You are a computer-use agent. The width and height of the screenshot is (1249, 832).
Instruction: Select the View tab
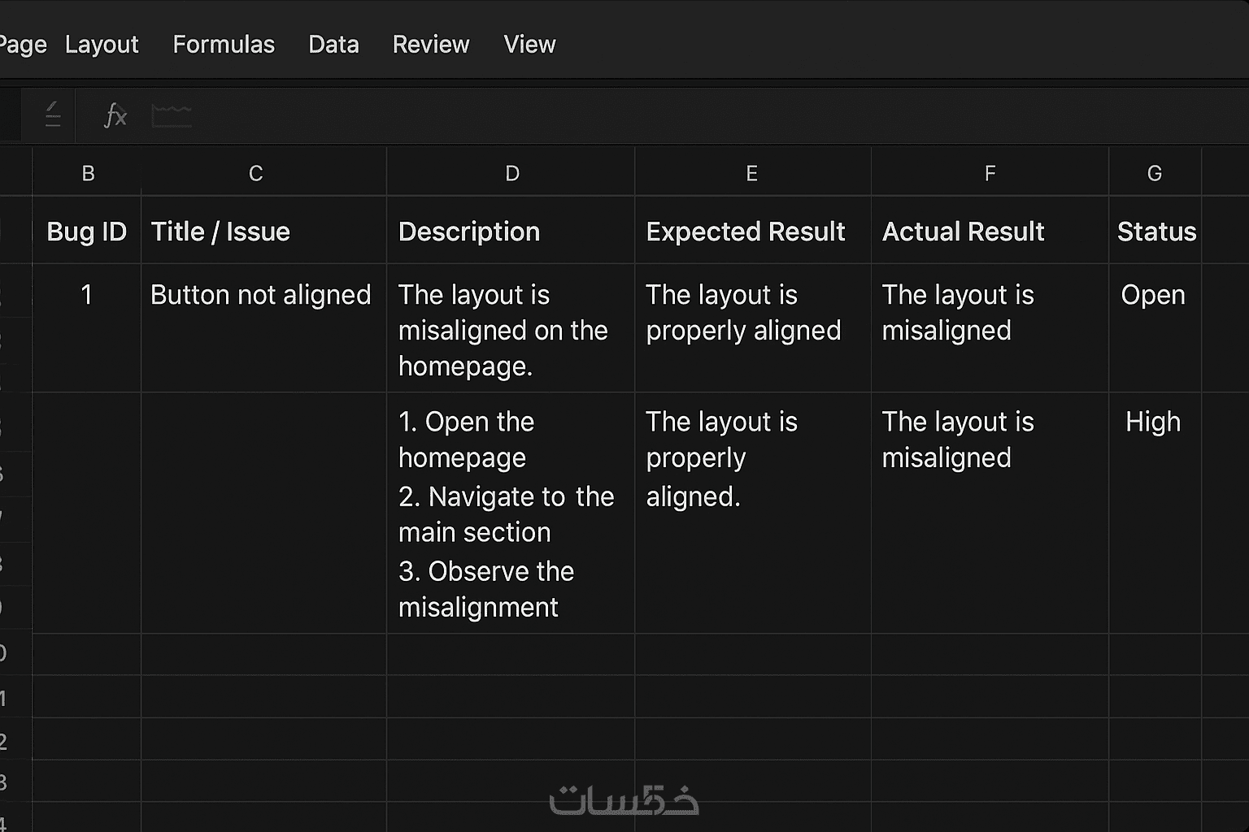tap(529, 45)
